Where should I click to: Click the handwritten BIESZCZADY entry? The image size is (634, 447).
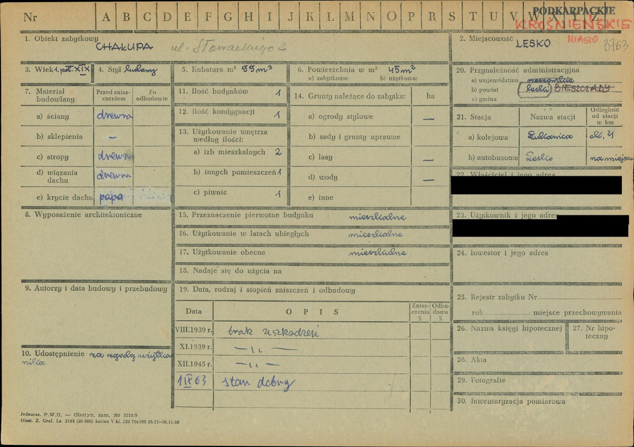[x=582, y=88]
